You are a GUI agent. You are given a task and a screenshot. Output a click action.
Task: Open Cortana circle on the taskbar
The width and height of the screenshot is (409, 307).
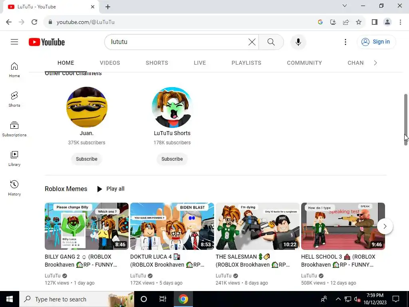pos(144,299)
